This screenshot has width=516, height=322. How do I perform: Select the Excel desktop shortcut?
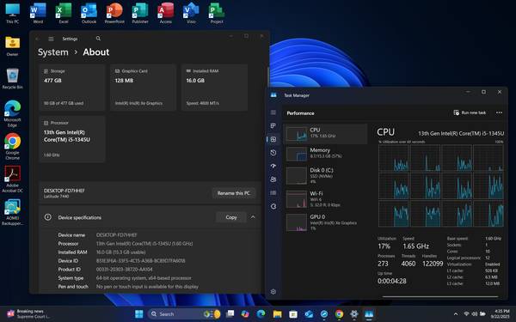[x=64, y=14]
